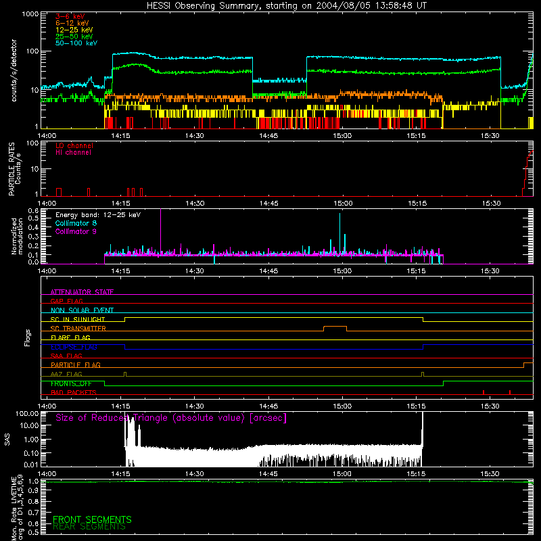Viewport: 541px width, 541px height.
Task: Click the 15:00 time label under the particle rates plot
Action: (x=343, y=204)
